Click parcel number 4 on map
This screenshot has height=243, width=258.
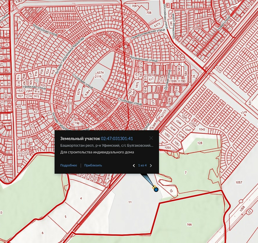[x=81, y=198]
